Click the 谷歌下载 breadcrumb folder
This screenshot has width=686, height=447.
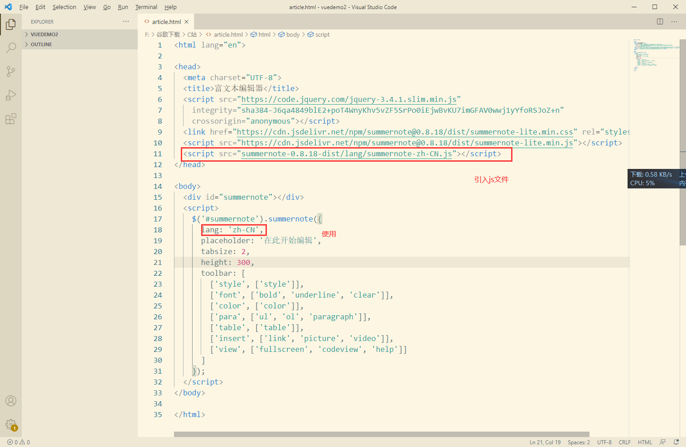pos(168,34)
